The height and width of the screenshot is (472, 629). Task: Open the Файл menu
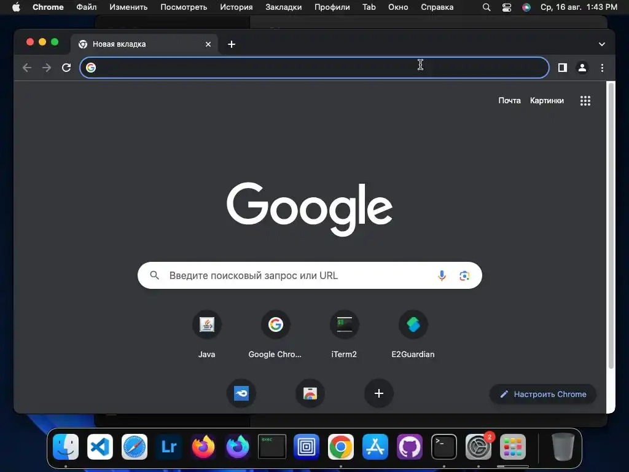coord(86,7)
